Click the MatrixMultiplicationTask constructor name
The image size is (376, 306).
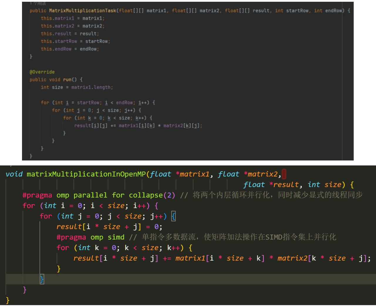[82, 11]
